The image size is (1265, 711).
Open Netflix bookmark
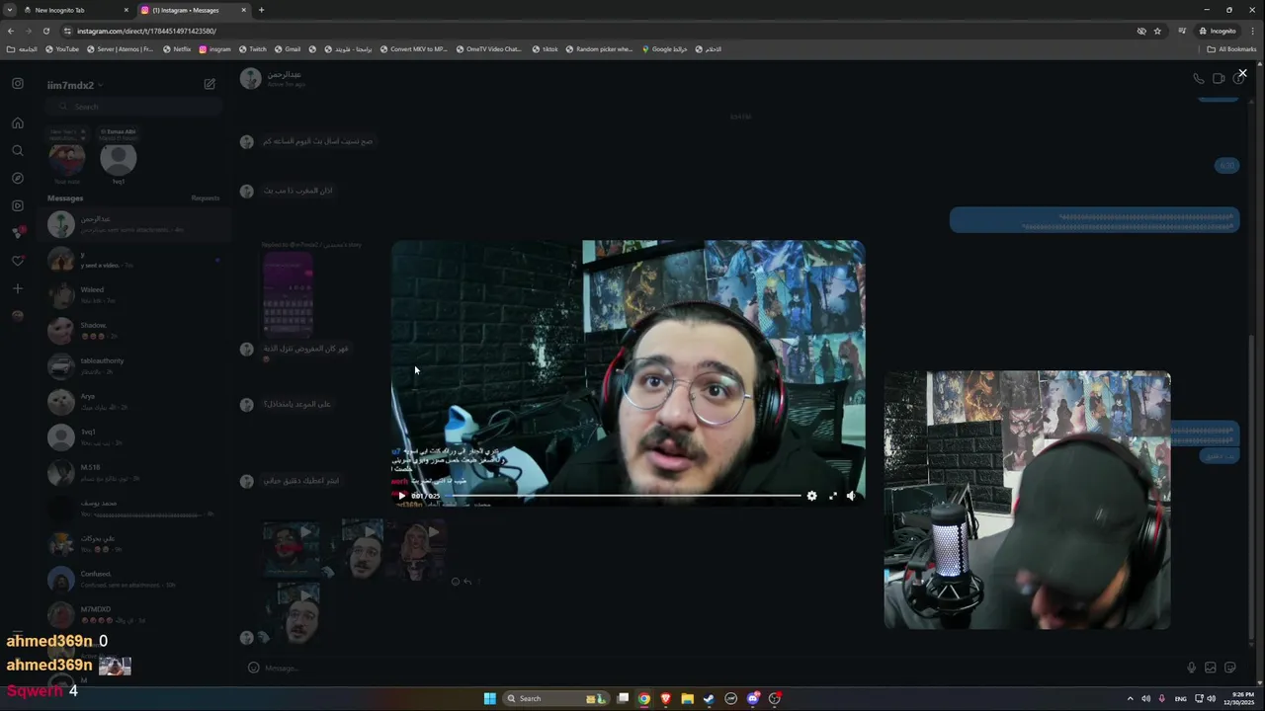[x=177, y=49]
